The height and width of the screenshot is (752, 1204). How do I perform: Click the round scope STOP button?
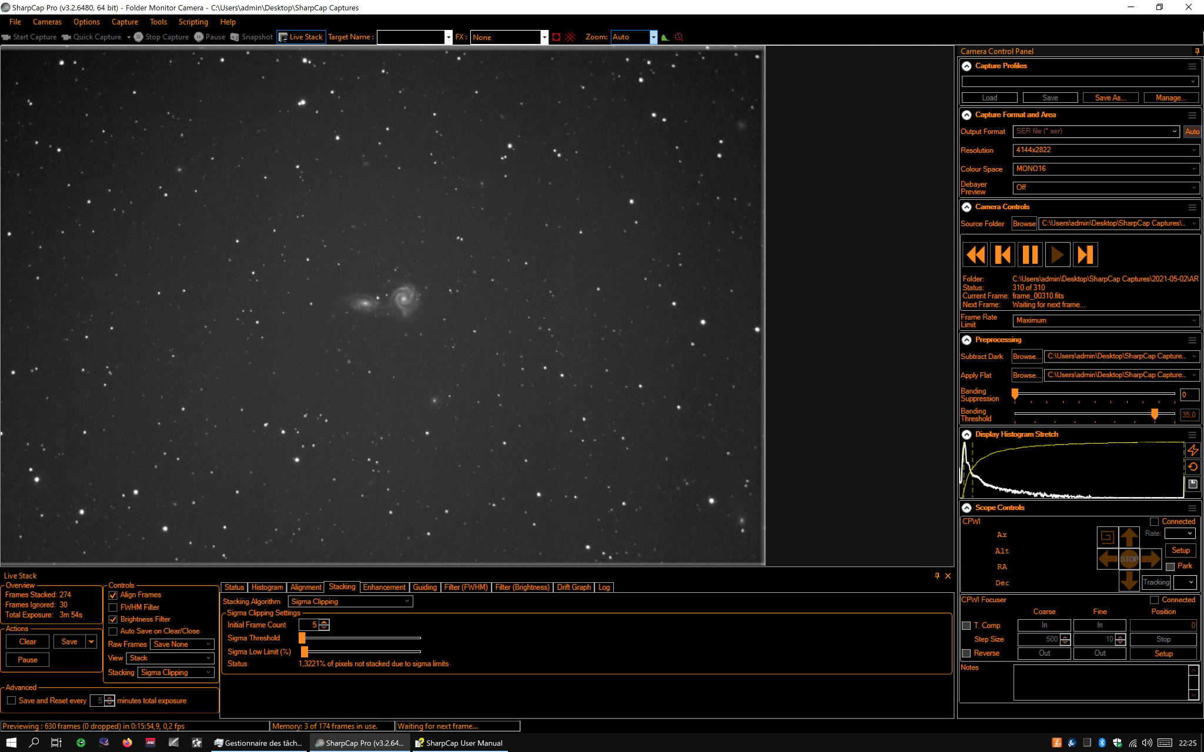point(1129,559)
